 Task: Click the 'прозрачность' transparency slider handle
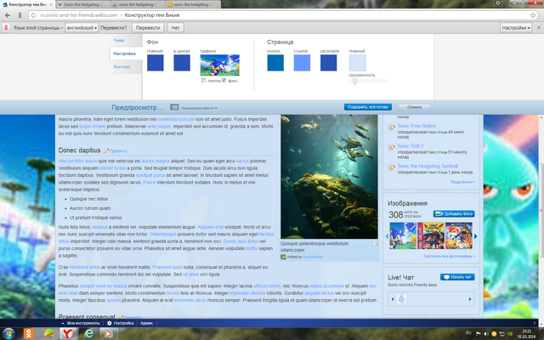point(354,81)
